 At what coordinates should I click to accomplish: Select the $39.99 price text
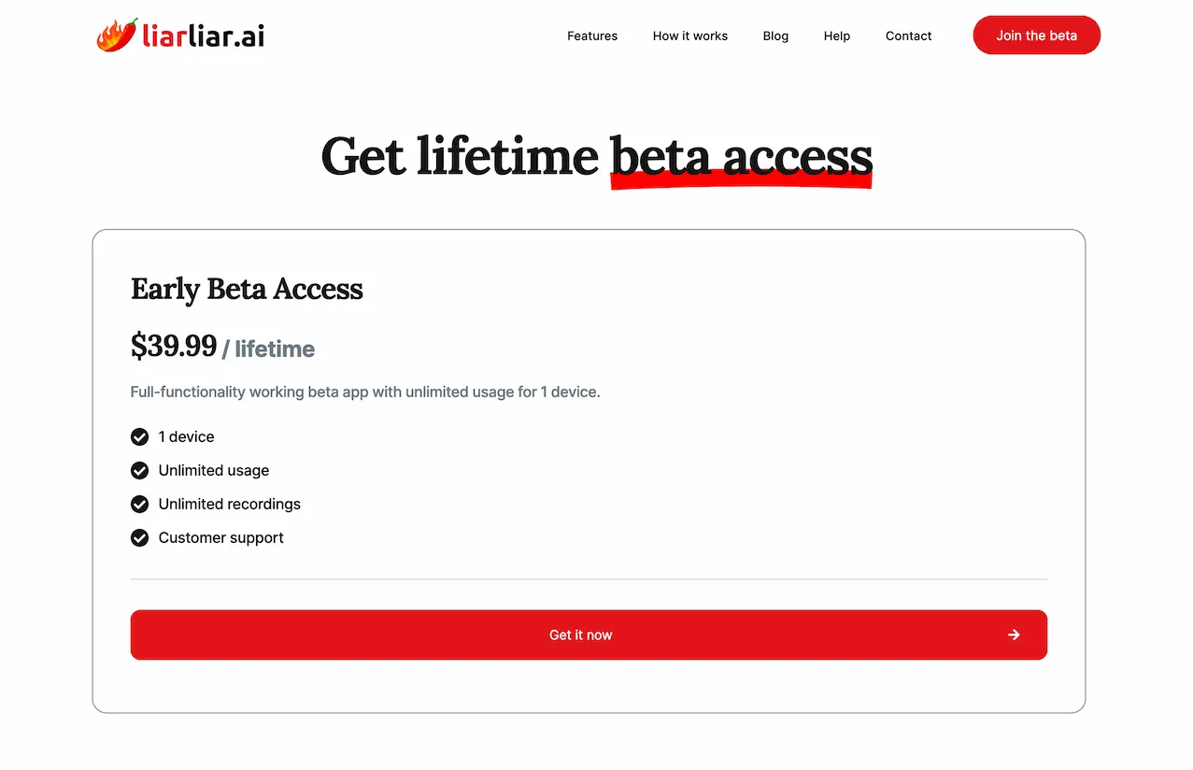pyautogui.click(x=174, y=347)
